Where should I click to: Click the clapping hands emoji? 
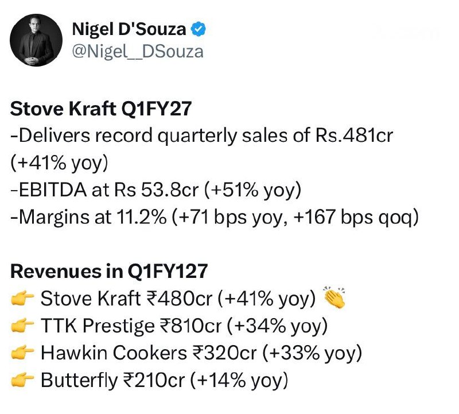tap(334, 297)
